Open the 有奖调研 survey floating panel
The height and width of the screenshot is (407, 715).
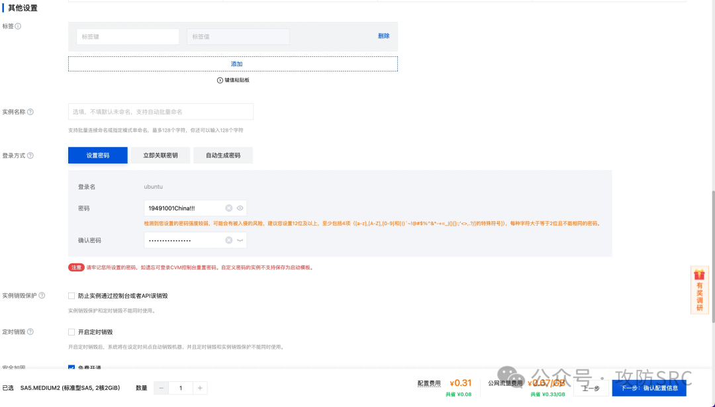700,290
